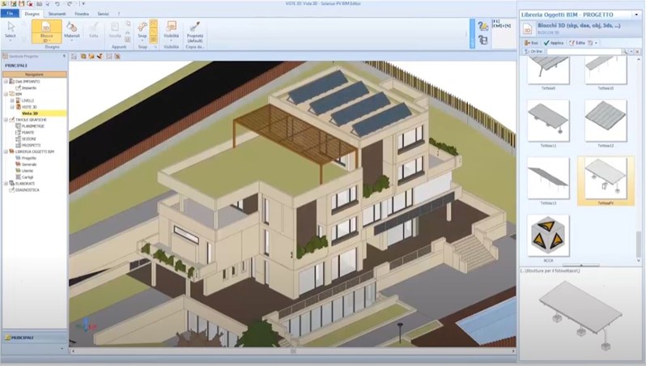Open Blocco 3D dropdown arrow

[x=49, y=40]
